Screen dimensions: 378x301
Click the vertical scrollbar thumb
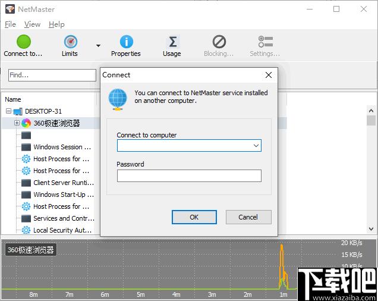371,120
